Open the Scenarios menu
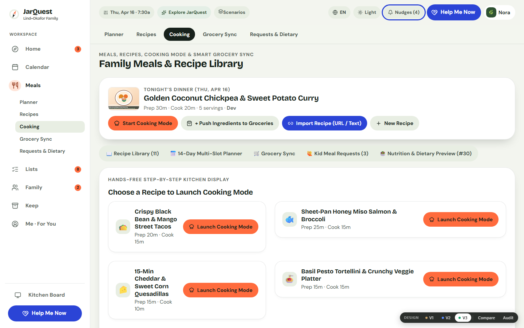Image resolution: width=524 pixels, height=328 pixels. [x=232, y=12]
